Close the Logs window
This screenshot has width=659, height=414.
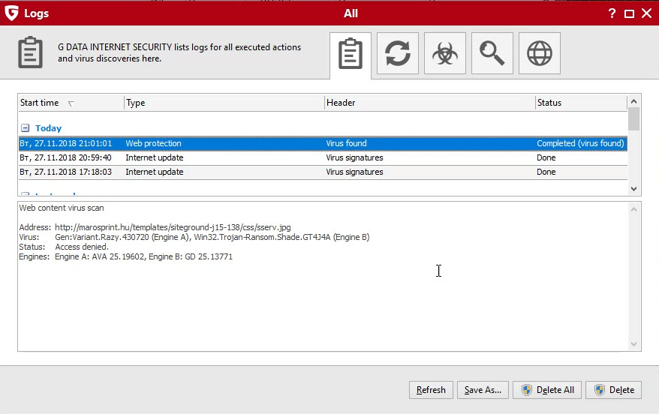[x=647, y=13]
